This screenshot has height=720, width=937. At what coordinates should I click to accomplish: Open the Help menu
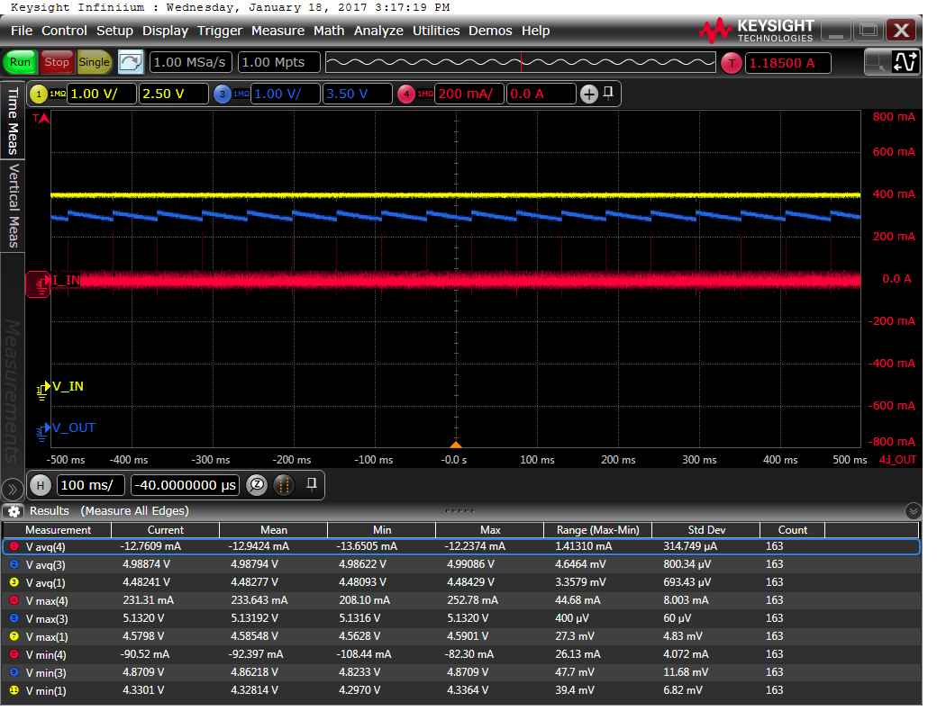pyautogui.click(x=535, y=31)
